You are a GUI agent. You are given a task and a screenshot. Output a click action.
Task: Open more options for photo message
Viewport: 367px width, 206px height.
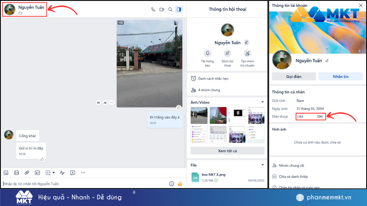tap(112, 103)
